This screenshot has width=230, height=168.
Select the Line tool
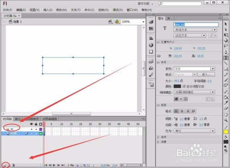click(226, 63)
